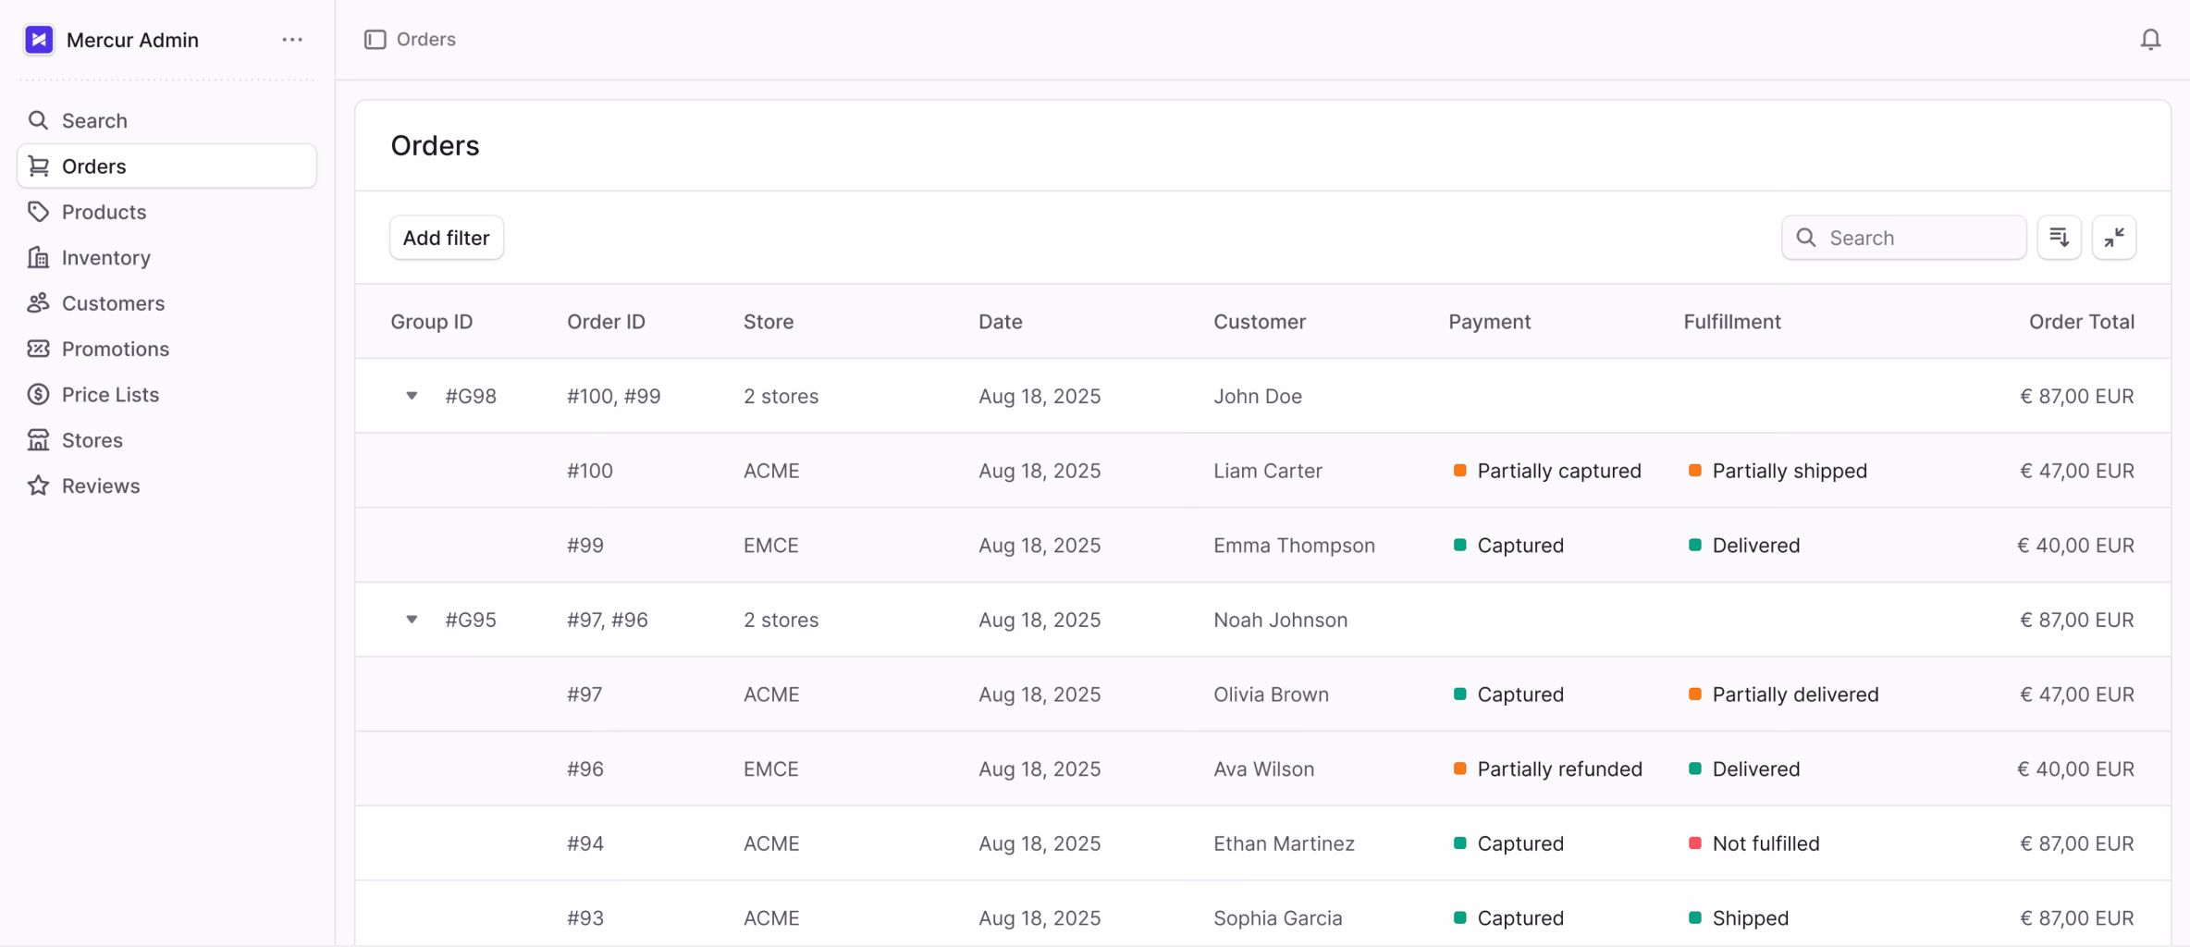Screen dimensions: 2190x947
Task: Click the Inventory building icon
Action: (x=38, y=257)
